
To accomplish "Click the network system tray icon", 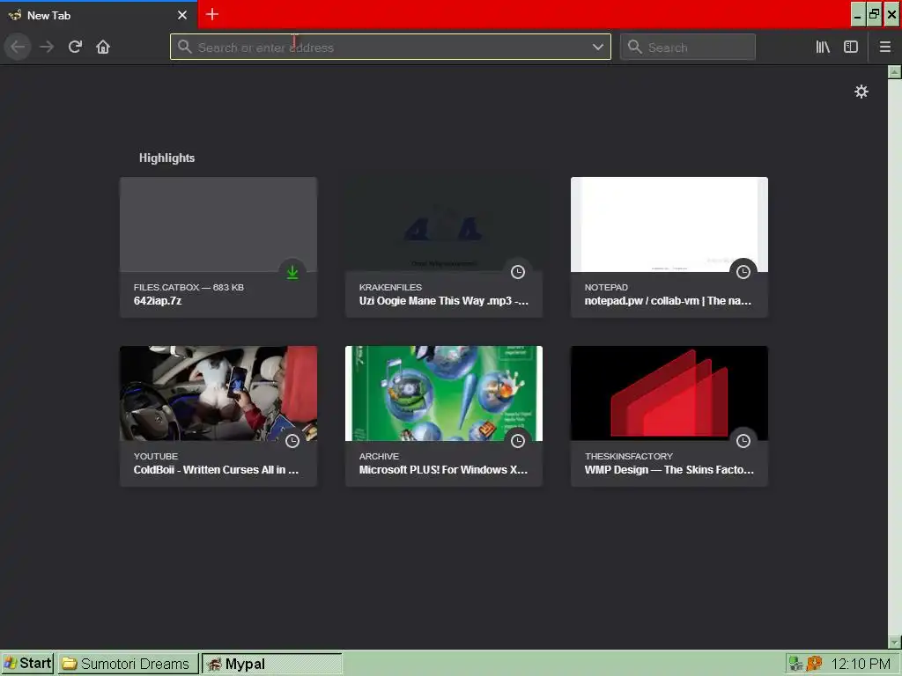I will tap(796, 664).
